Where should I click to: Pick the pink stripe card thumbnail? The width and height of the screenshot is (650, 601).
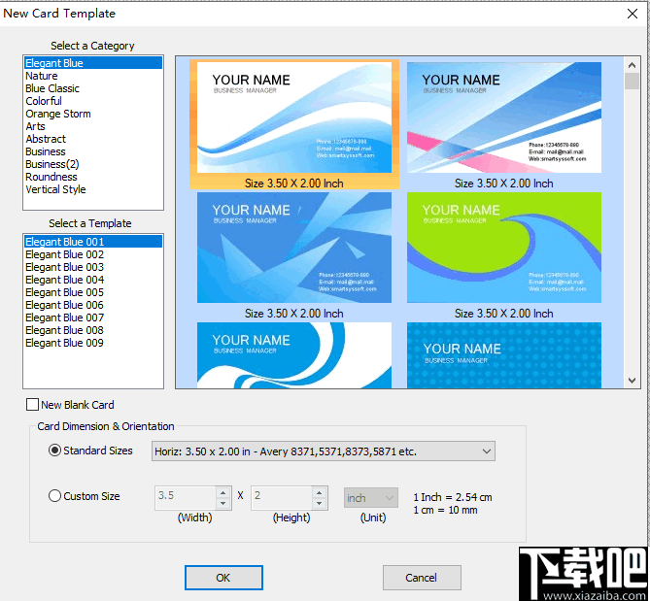[503, 117]
